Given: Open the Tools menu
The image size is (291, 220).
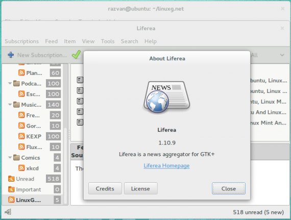Looking at the screenshot, I should pyautogui.click(x=108, y=41).
